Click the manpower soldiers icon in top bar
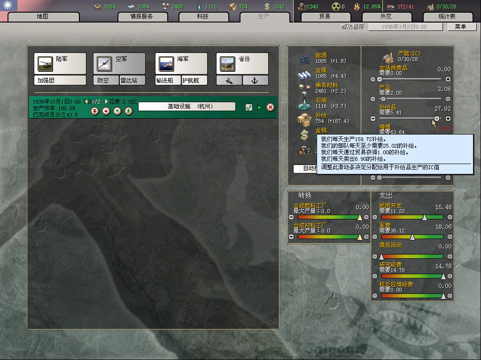The height and width of the screenshot is (360, 481). pos(302,7)
